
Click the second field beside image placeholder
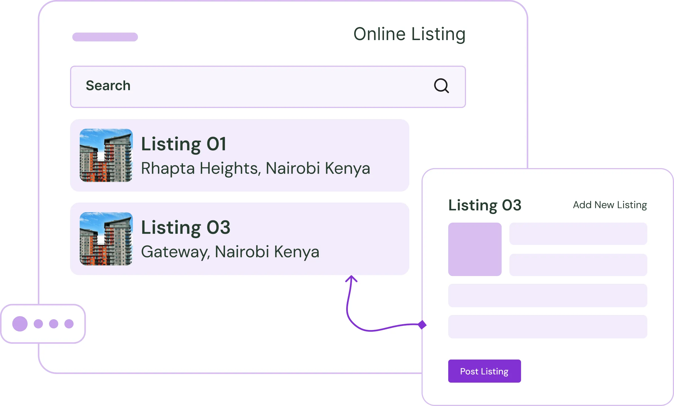click(x=578, y=265)
